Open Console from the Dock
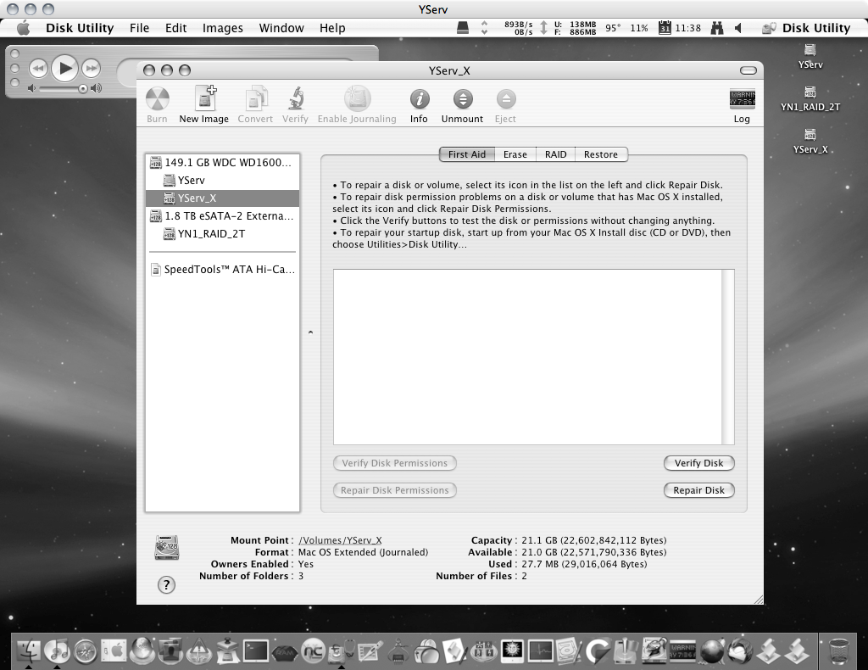The height and width of the screenshot is (670, 868). [683, 651]
